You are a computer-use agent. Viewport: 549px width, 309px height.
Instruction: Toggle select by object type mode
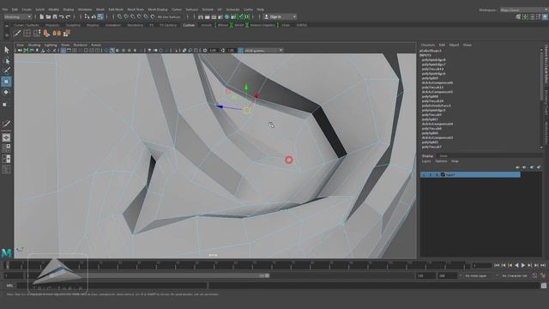point(94,16)
